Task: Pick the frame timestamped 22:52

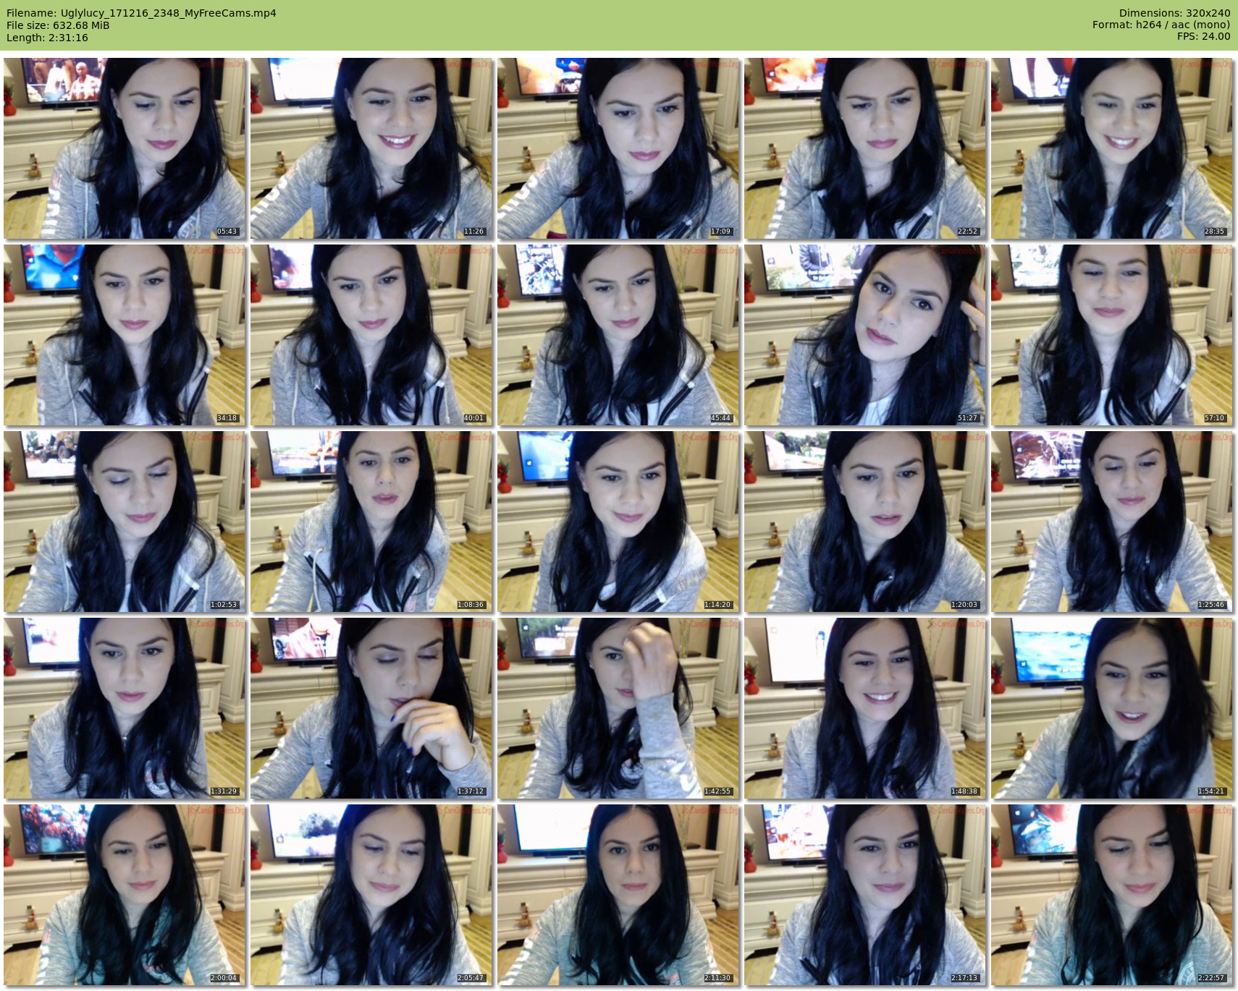Action: click(865, 148)
